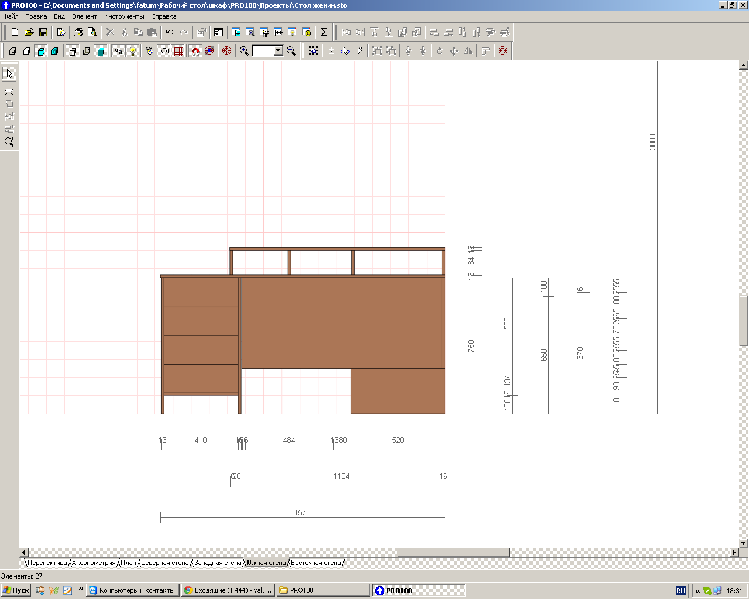Click the red crosshair centering icon
Image resolution: width=749 pixels, height=599 pixels.
pos(227,51)
